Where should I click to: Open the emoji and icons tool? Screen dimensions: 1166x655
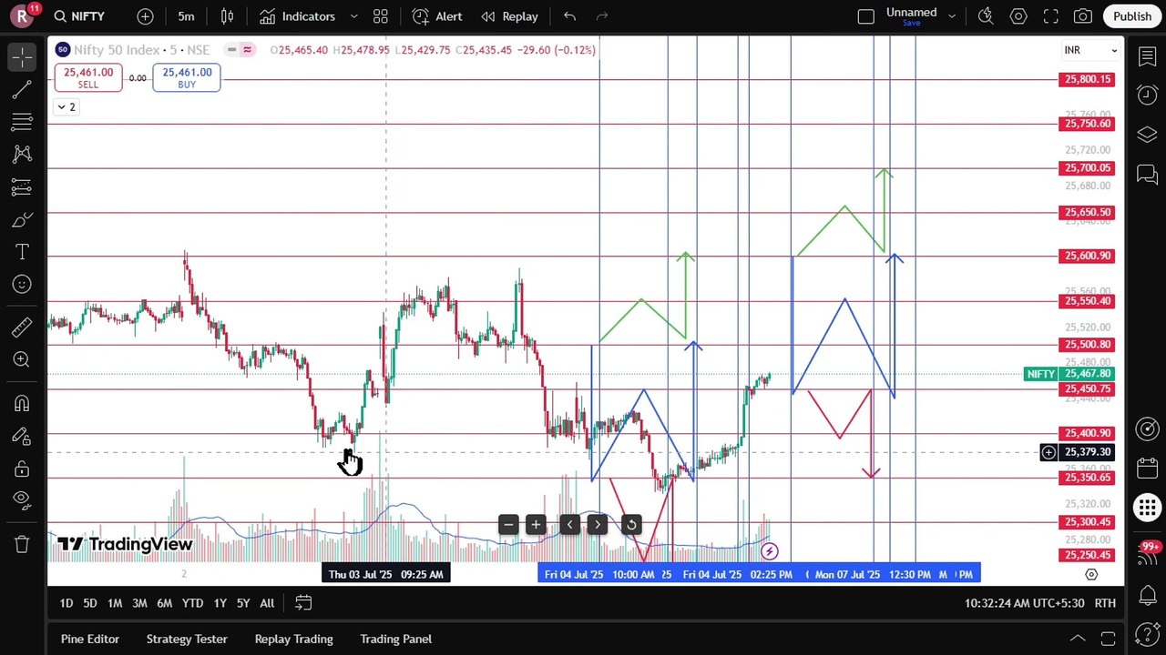pyautogui.click(x=22, y=285)
